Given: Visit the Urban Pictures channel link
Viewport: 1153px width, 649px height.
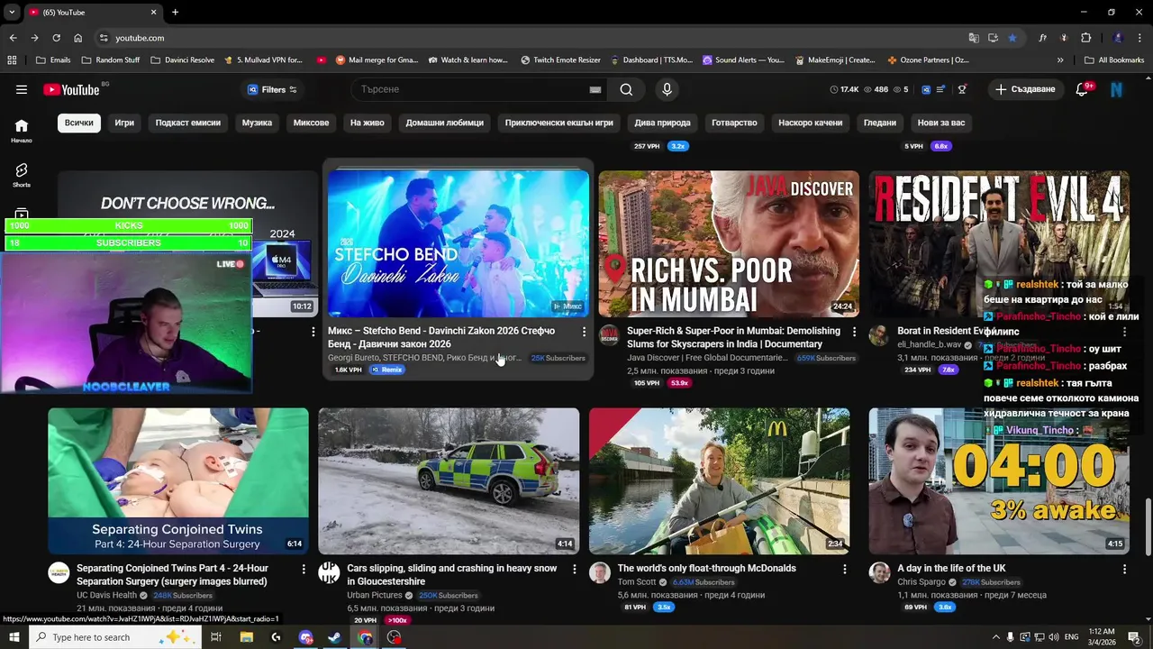Looking at the screenshot, I should pyautogui.click(x=375, y=595).
